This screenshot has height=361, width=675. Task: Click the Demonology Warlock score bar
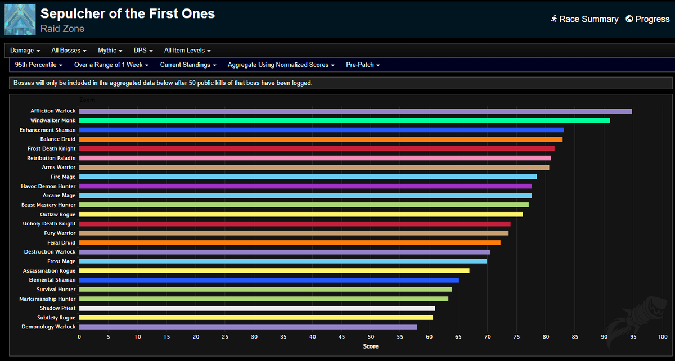[248, 327]
